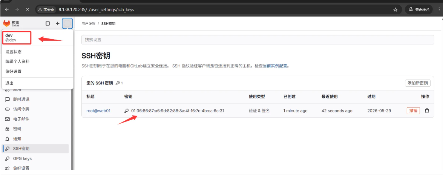Viewport: 443px width, 175px height.
Task: Stop page loading with X button
Action: coord(28,9)
